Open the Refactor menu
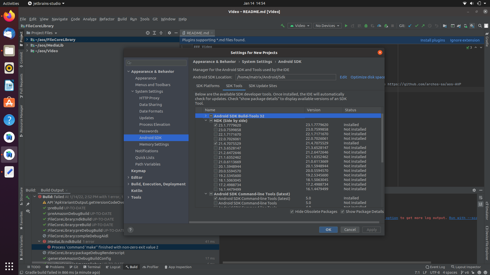 pyautogui.click(x=107, y=19)
